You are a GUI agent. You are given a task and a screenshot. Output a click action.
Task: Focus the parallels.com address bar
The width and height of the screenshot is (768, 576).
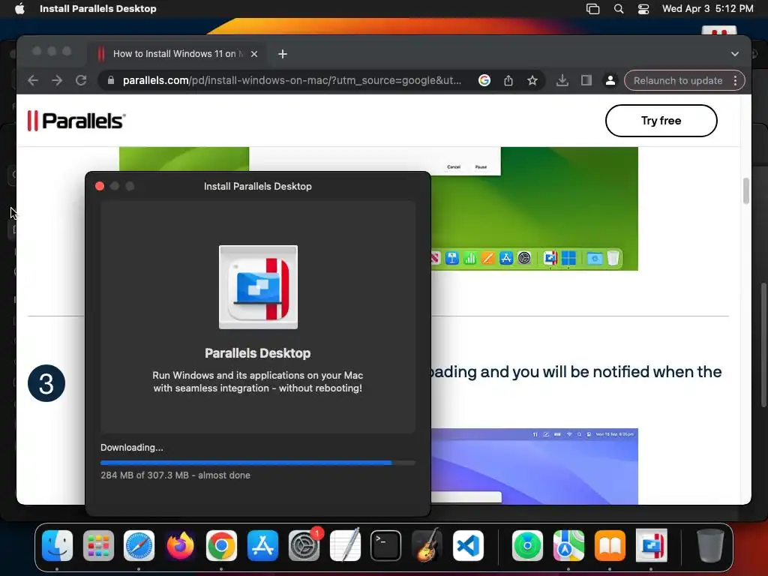292,80
